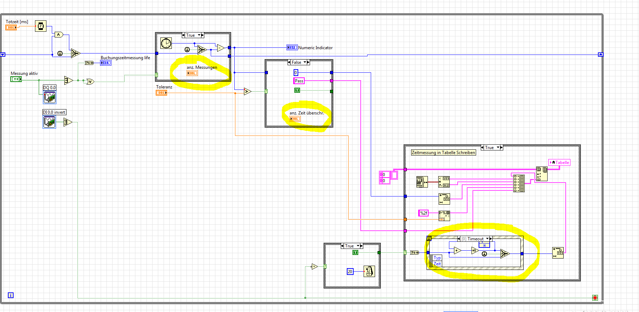Select the Select node fed by the AND gate
Image resolution: width=639 pixels, height=312 pixels.
point(75,53)
